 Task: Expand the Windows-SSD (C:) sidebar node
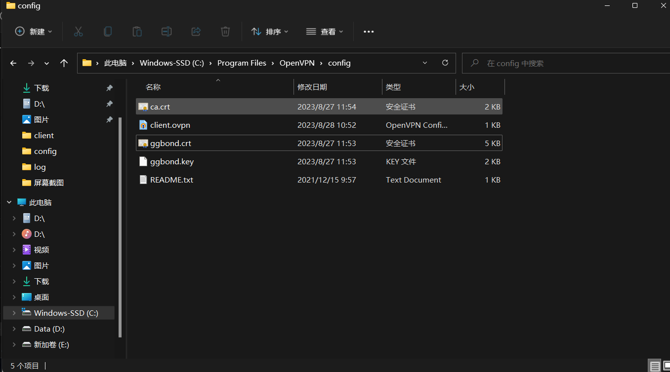pos(14,313)
